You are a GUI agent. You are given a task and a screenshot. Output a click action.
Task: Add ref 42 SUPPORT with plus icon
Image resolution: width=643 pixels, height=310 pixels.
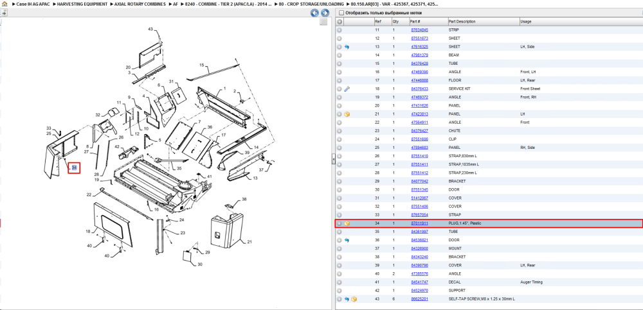340,290
